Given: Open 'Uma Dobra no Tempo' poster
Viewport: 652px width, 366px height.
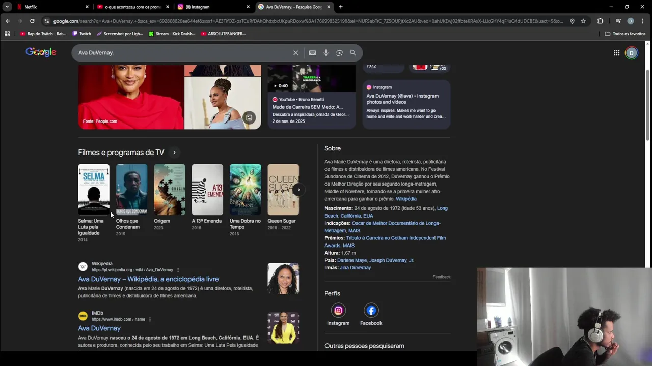Looking at the screenshot, I should 246,189.
